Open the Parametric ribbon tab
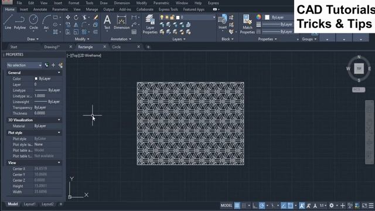The image size is (375, 211). [60, 9]
